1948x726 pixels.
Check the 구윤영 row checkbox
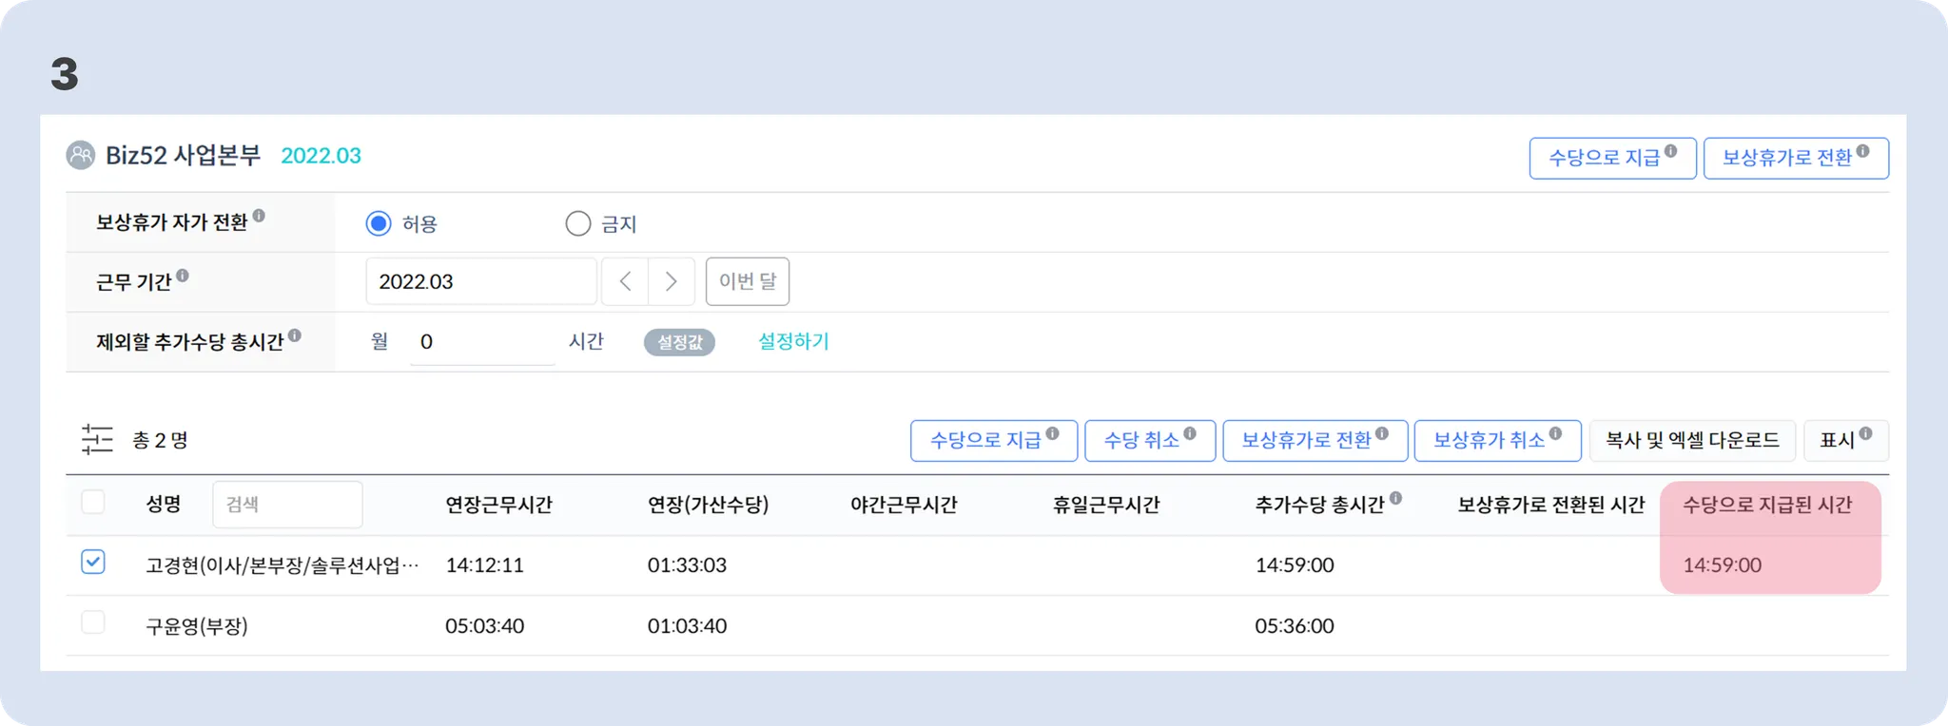point(93,623)
